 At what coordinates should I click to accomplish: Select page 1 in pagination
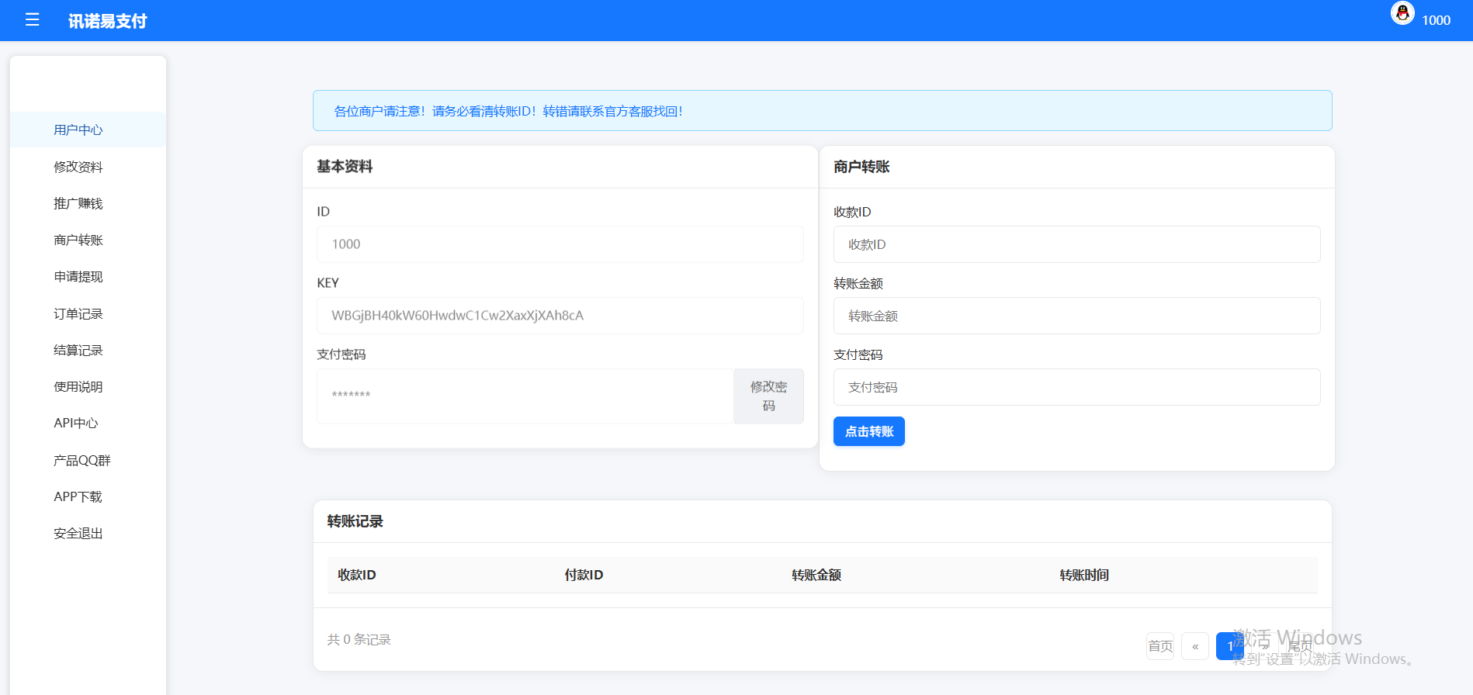pyautogui.click(x=1229, y=646)
